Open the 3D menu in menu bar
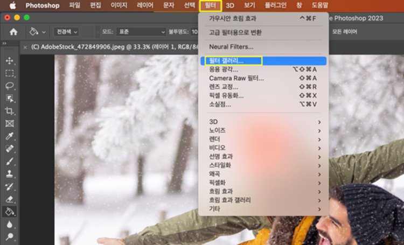 (230, 5)
